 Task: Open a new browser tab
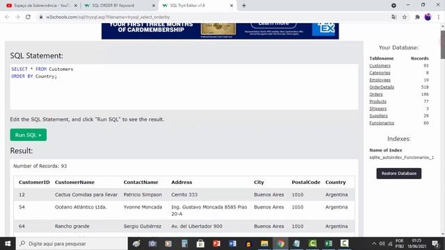point(244,6)
